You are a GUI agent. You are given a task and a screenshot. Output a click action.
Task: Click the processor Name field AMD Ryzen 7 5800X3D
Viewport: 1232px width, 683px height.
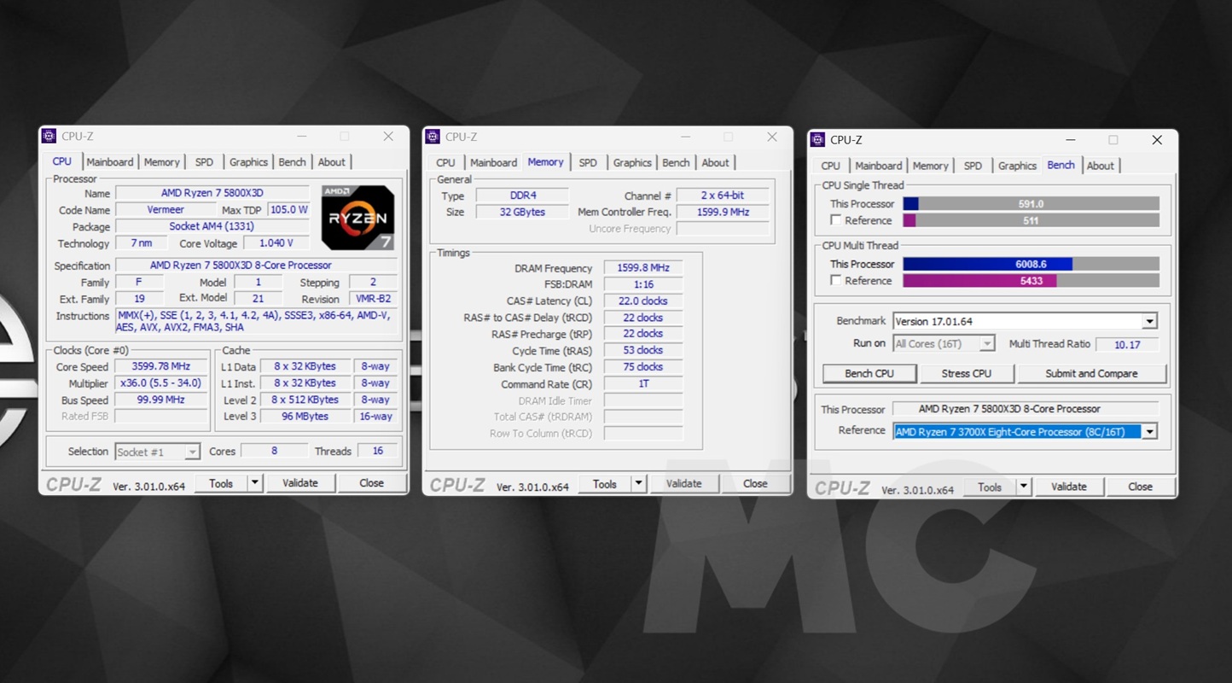[212, 194]
